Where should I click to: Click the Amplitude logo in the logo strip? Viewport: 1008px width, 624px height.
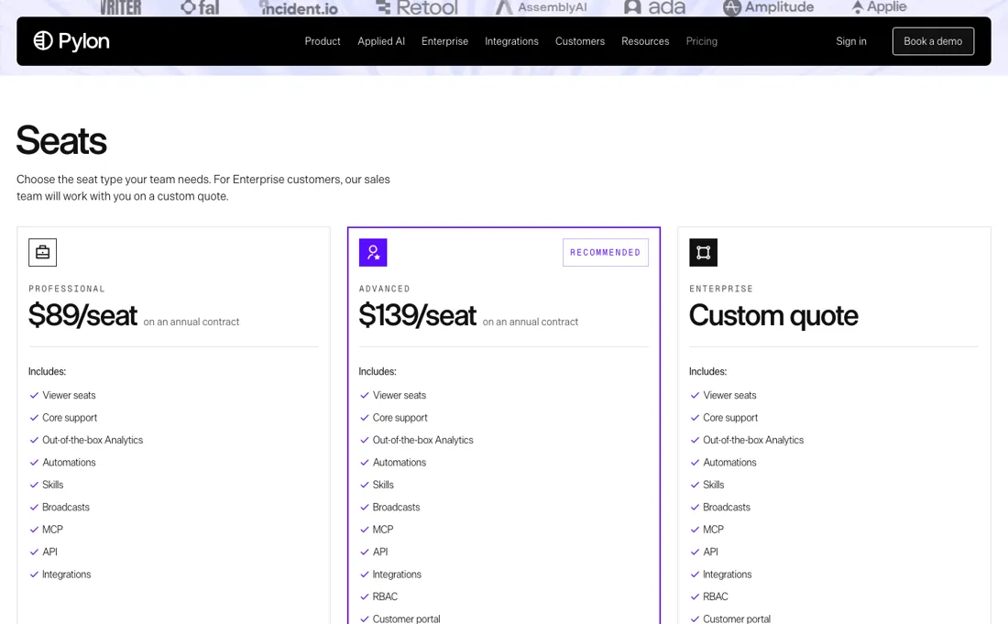pos(768,7)
